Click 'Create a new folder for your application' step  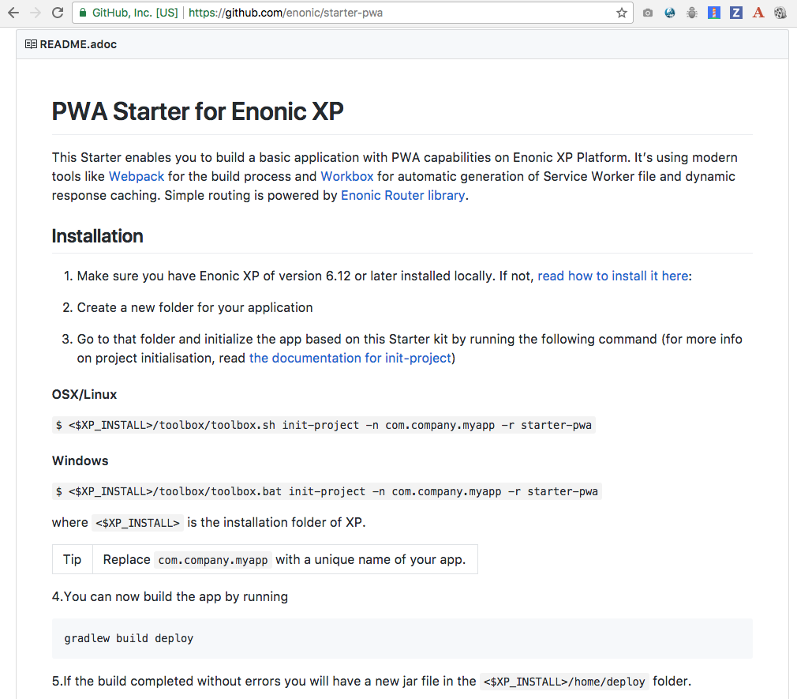click(195, 307)
